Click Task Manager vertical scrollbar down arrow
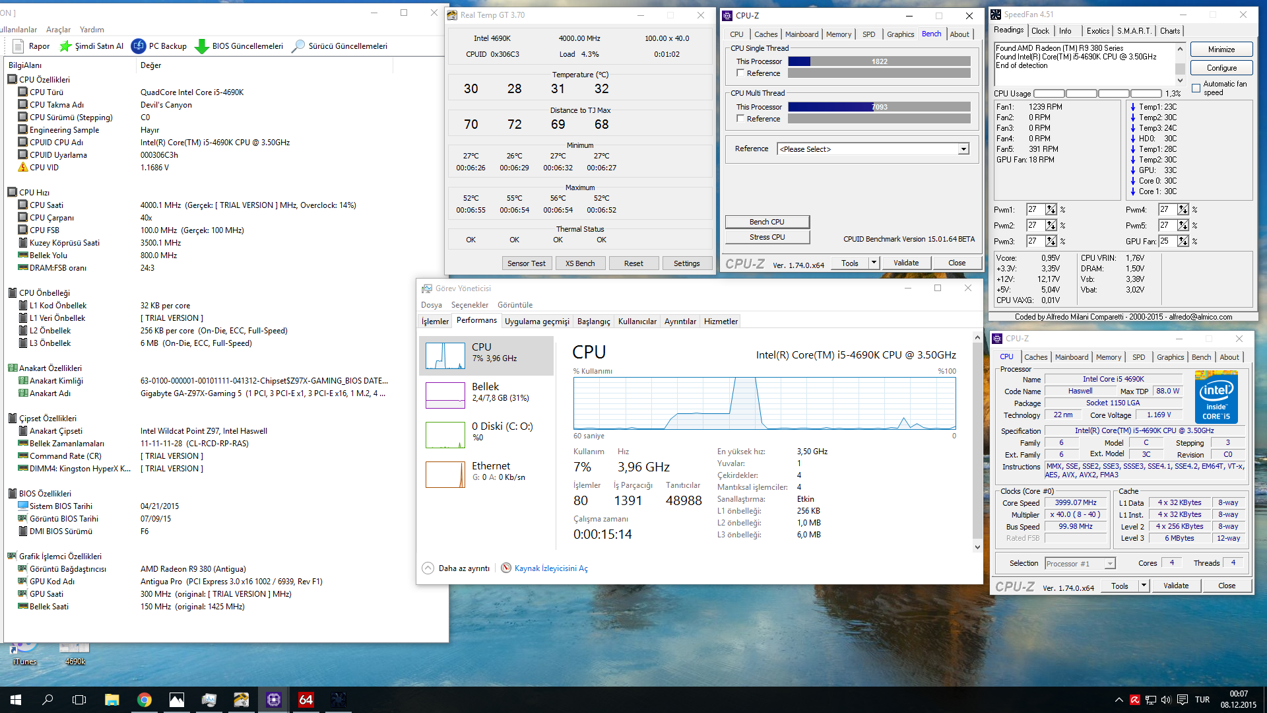This screenshot has height=713, width=1267. pos(977,547)
